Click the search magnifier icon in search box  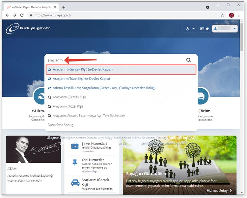coord(188,60)
